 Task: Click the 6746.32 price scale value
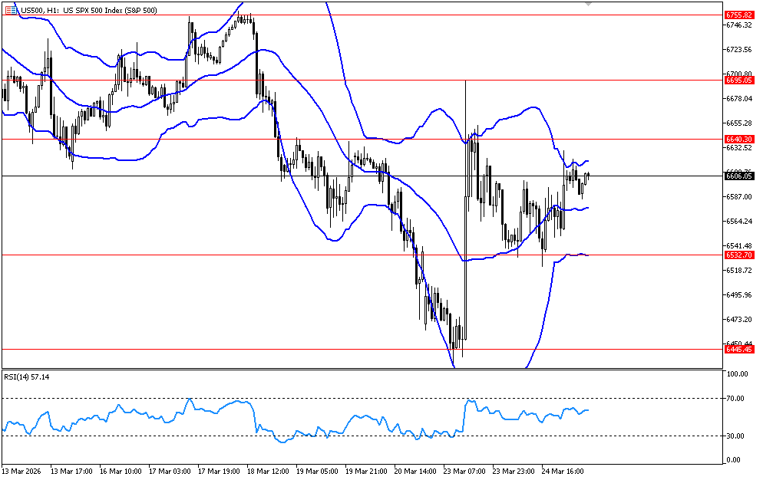[x=738, y=25]
